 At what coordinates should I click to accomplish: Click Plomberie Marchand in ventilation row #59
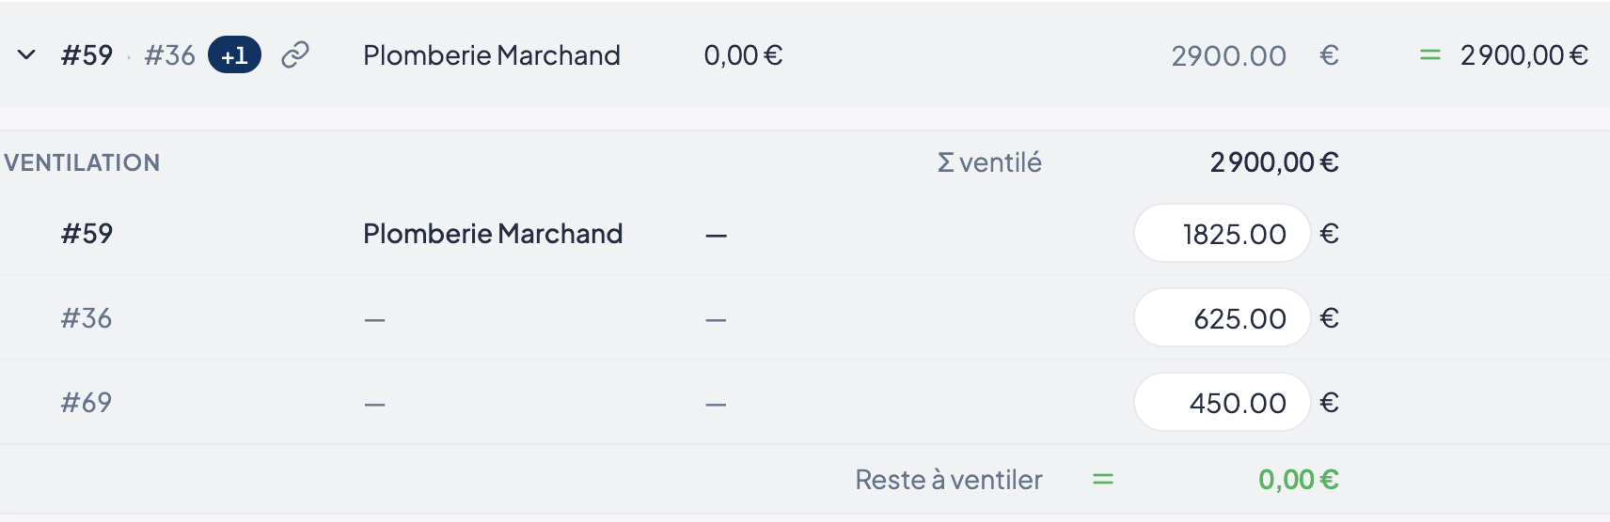pyautogui.click(x=493, y=233)
